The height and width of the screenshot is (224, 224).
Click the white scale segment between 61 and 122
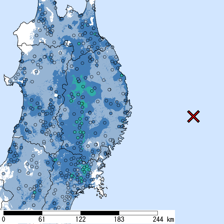[x=61, y=213]
